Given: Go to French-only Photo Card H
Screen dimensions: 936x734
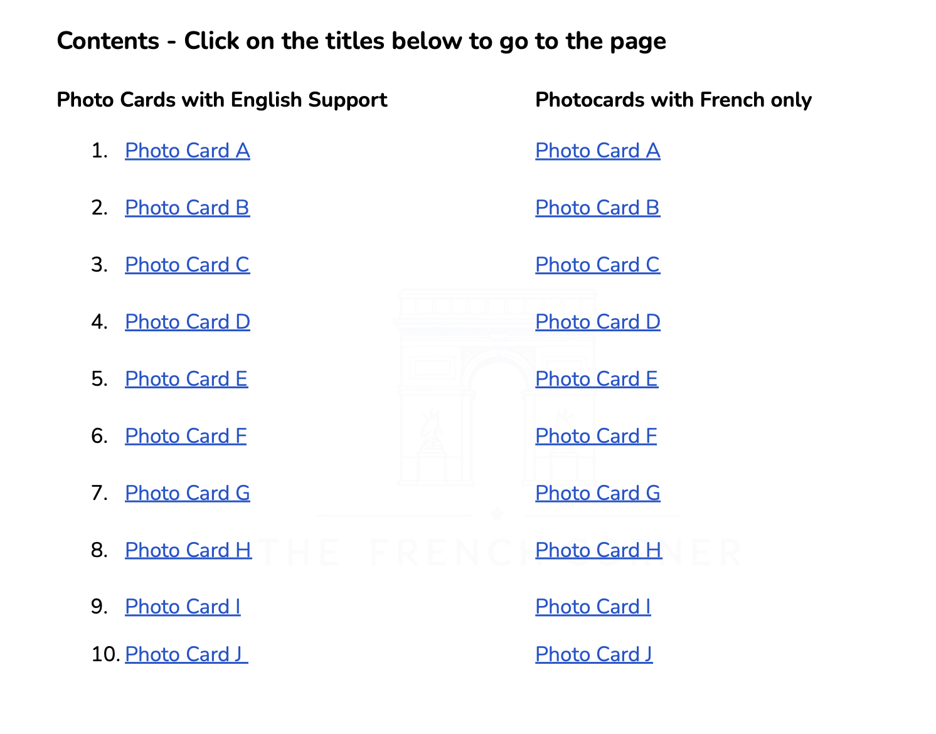Looking at the screenshot, I should (x=598, y=551).
